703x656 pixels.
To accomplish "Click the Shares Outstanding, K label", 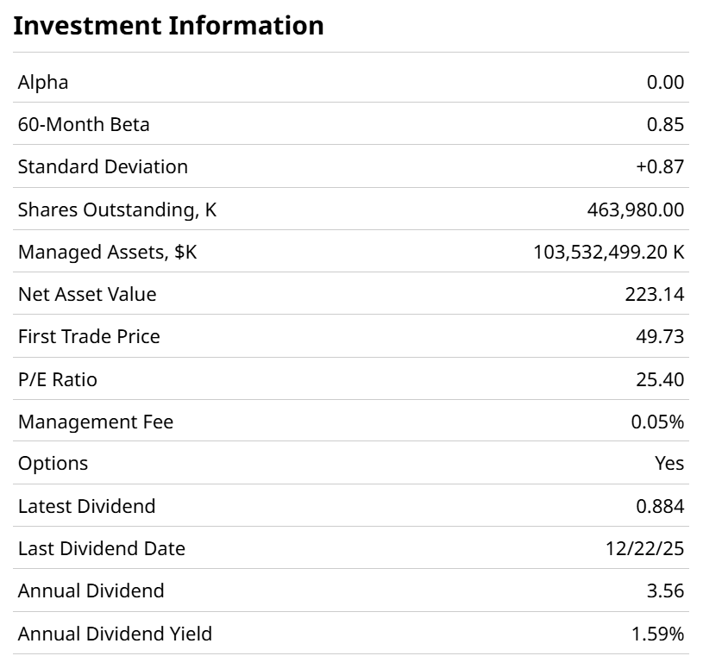I will tap(117, 209).
